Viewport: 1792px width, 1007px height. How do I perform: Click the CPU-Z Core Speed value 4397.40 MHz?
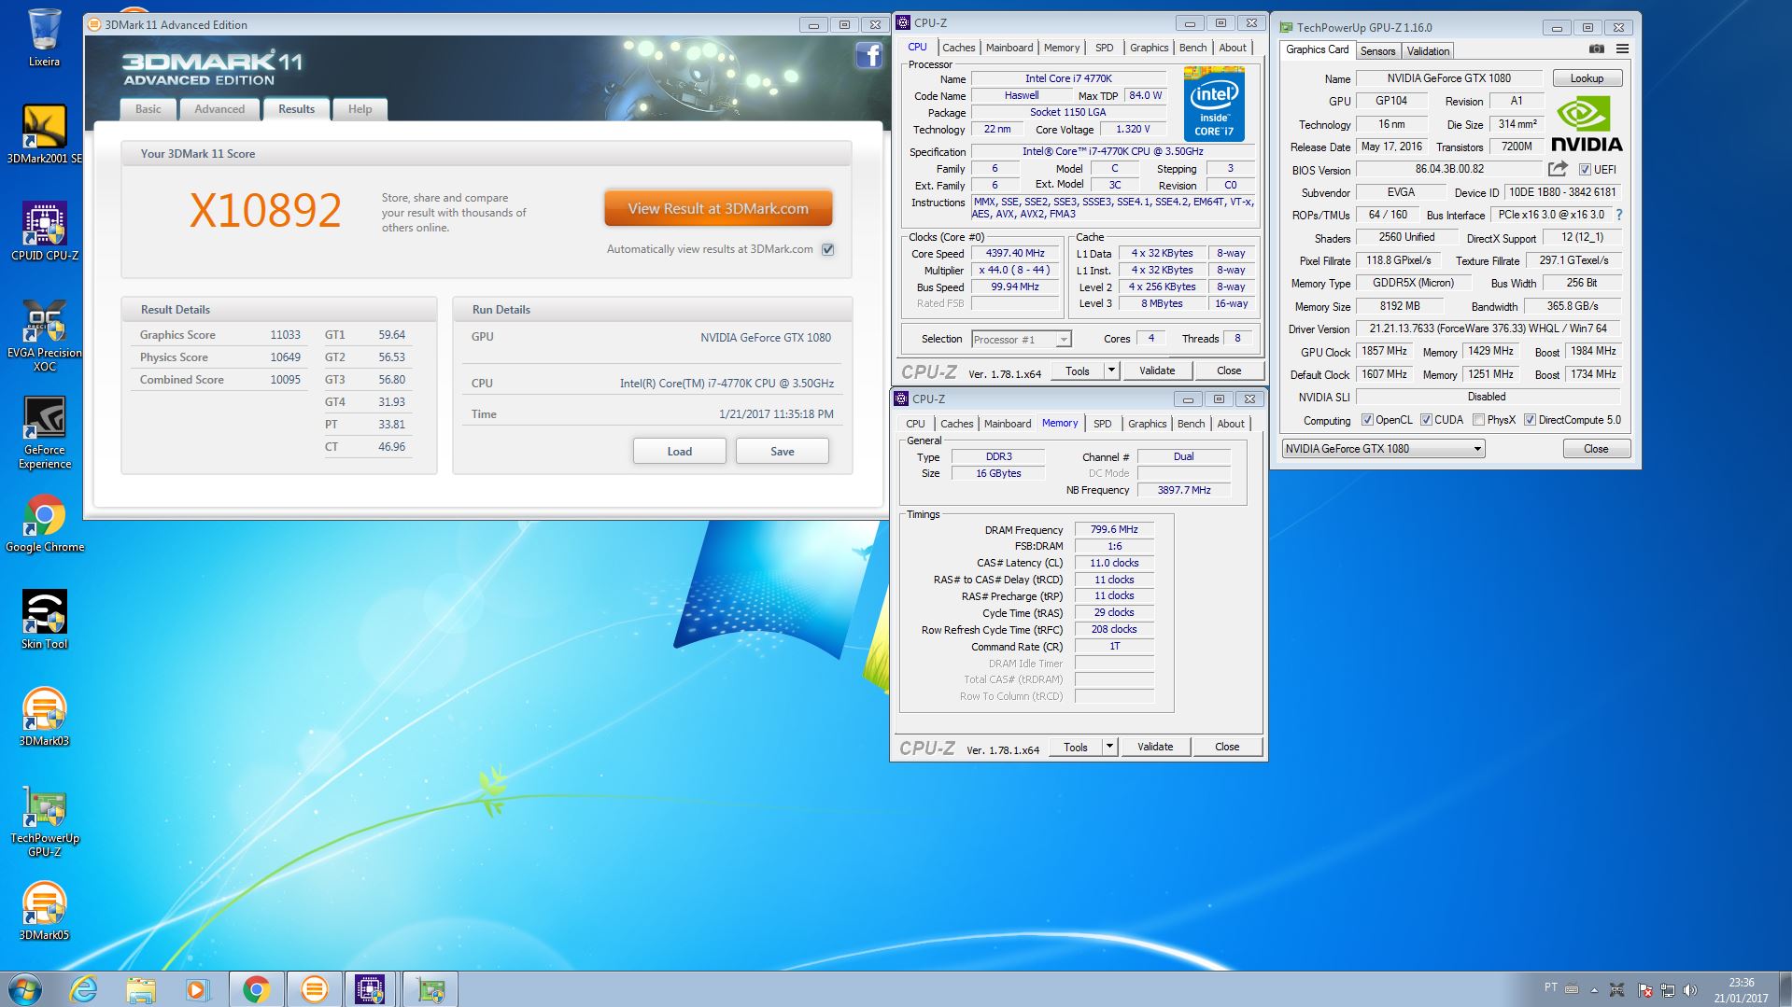1015,253
